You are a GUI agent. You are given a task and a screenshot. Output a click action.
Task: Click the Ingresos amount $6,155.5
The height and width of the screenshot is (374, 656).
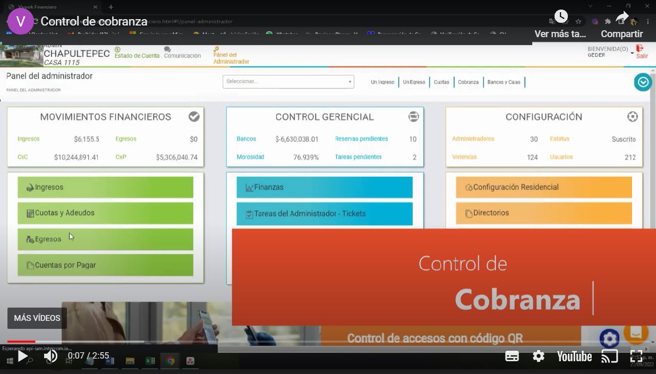click(87, 140)
